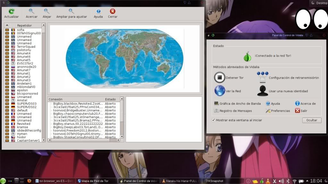Select relay SUPERVDS03
328x184 pixels.
[27, 104]
